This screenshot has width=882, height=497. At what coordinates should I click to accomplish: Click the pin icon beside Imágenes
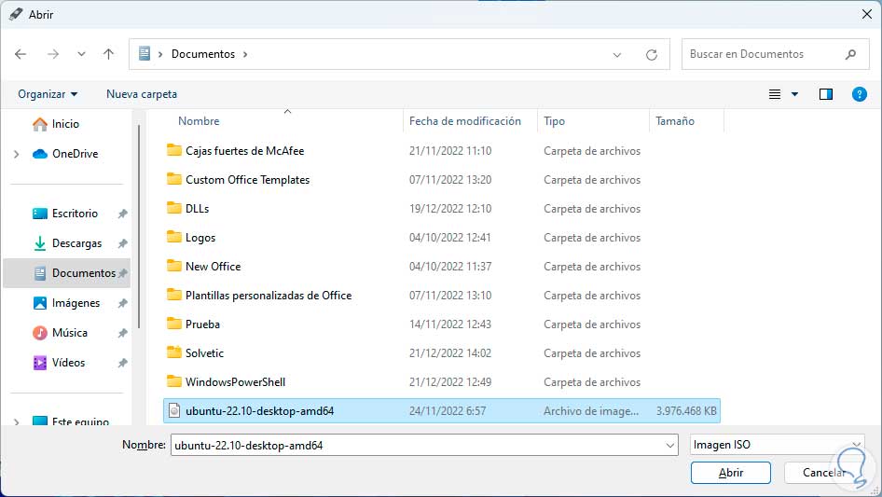click(x=122, y=303)
